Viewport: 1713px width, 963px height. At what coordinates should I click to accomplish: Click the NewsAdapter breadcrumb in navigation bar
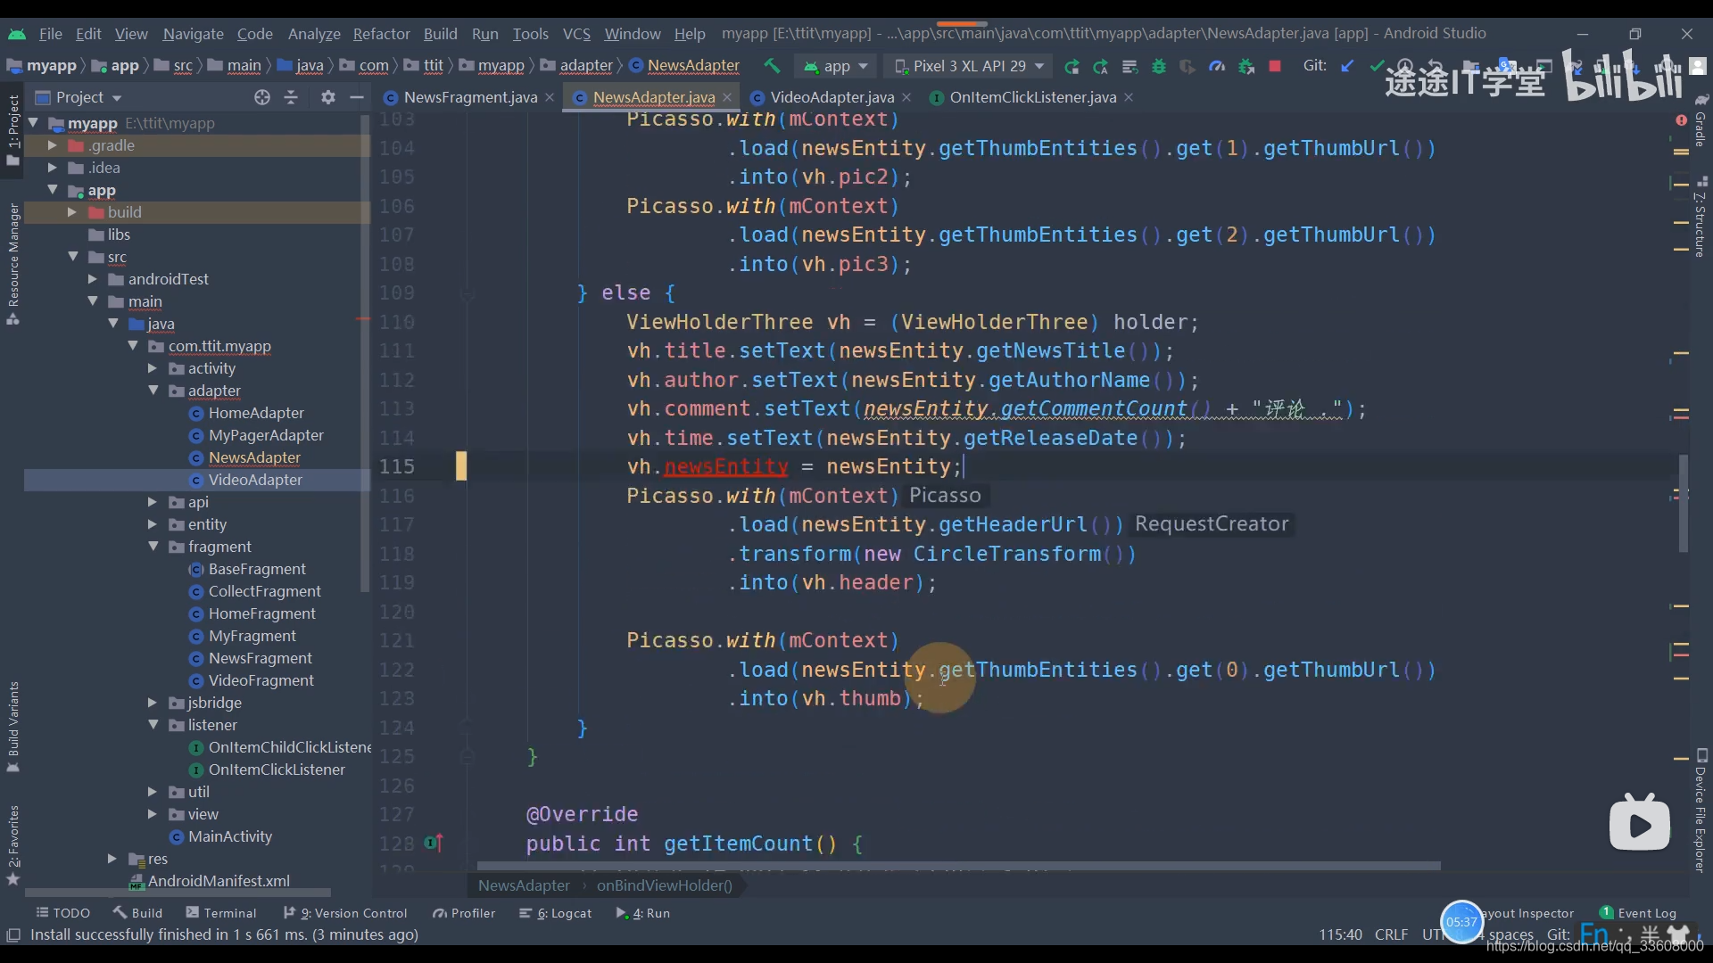pyautogui.click(x=684, y=66)
